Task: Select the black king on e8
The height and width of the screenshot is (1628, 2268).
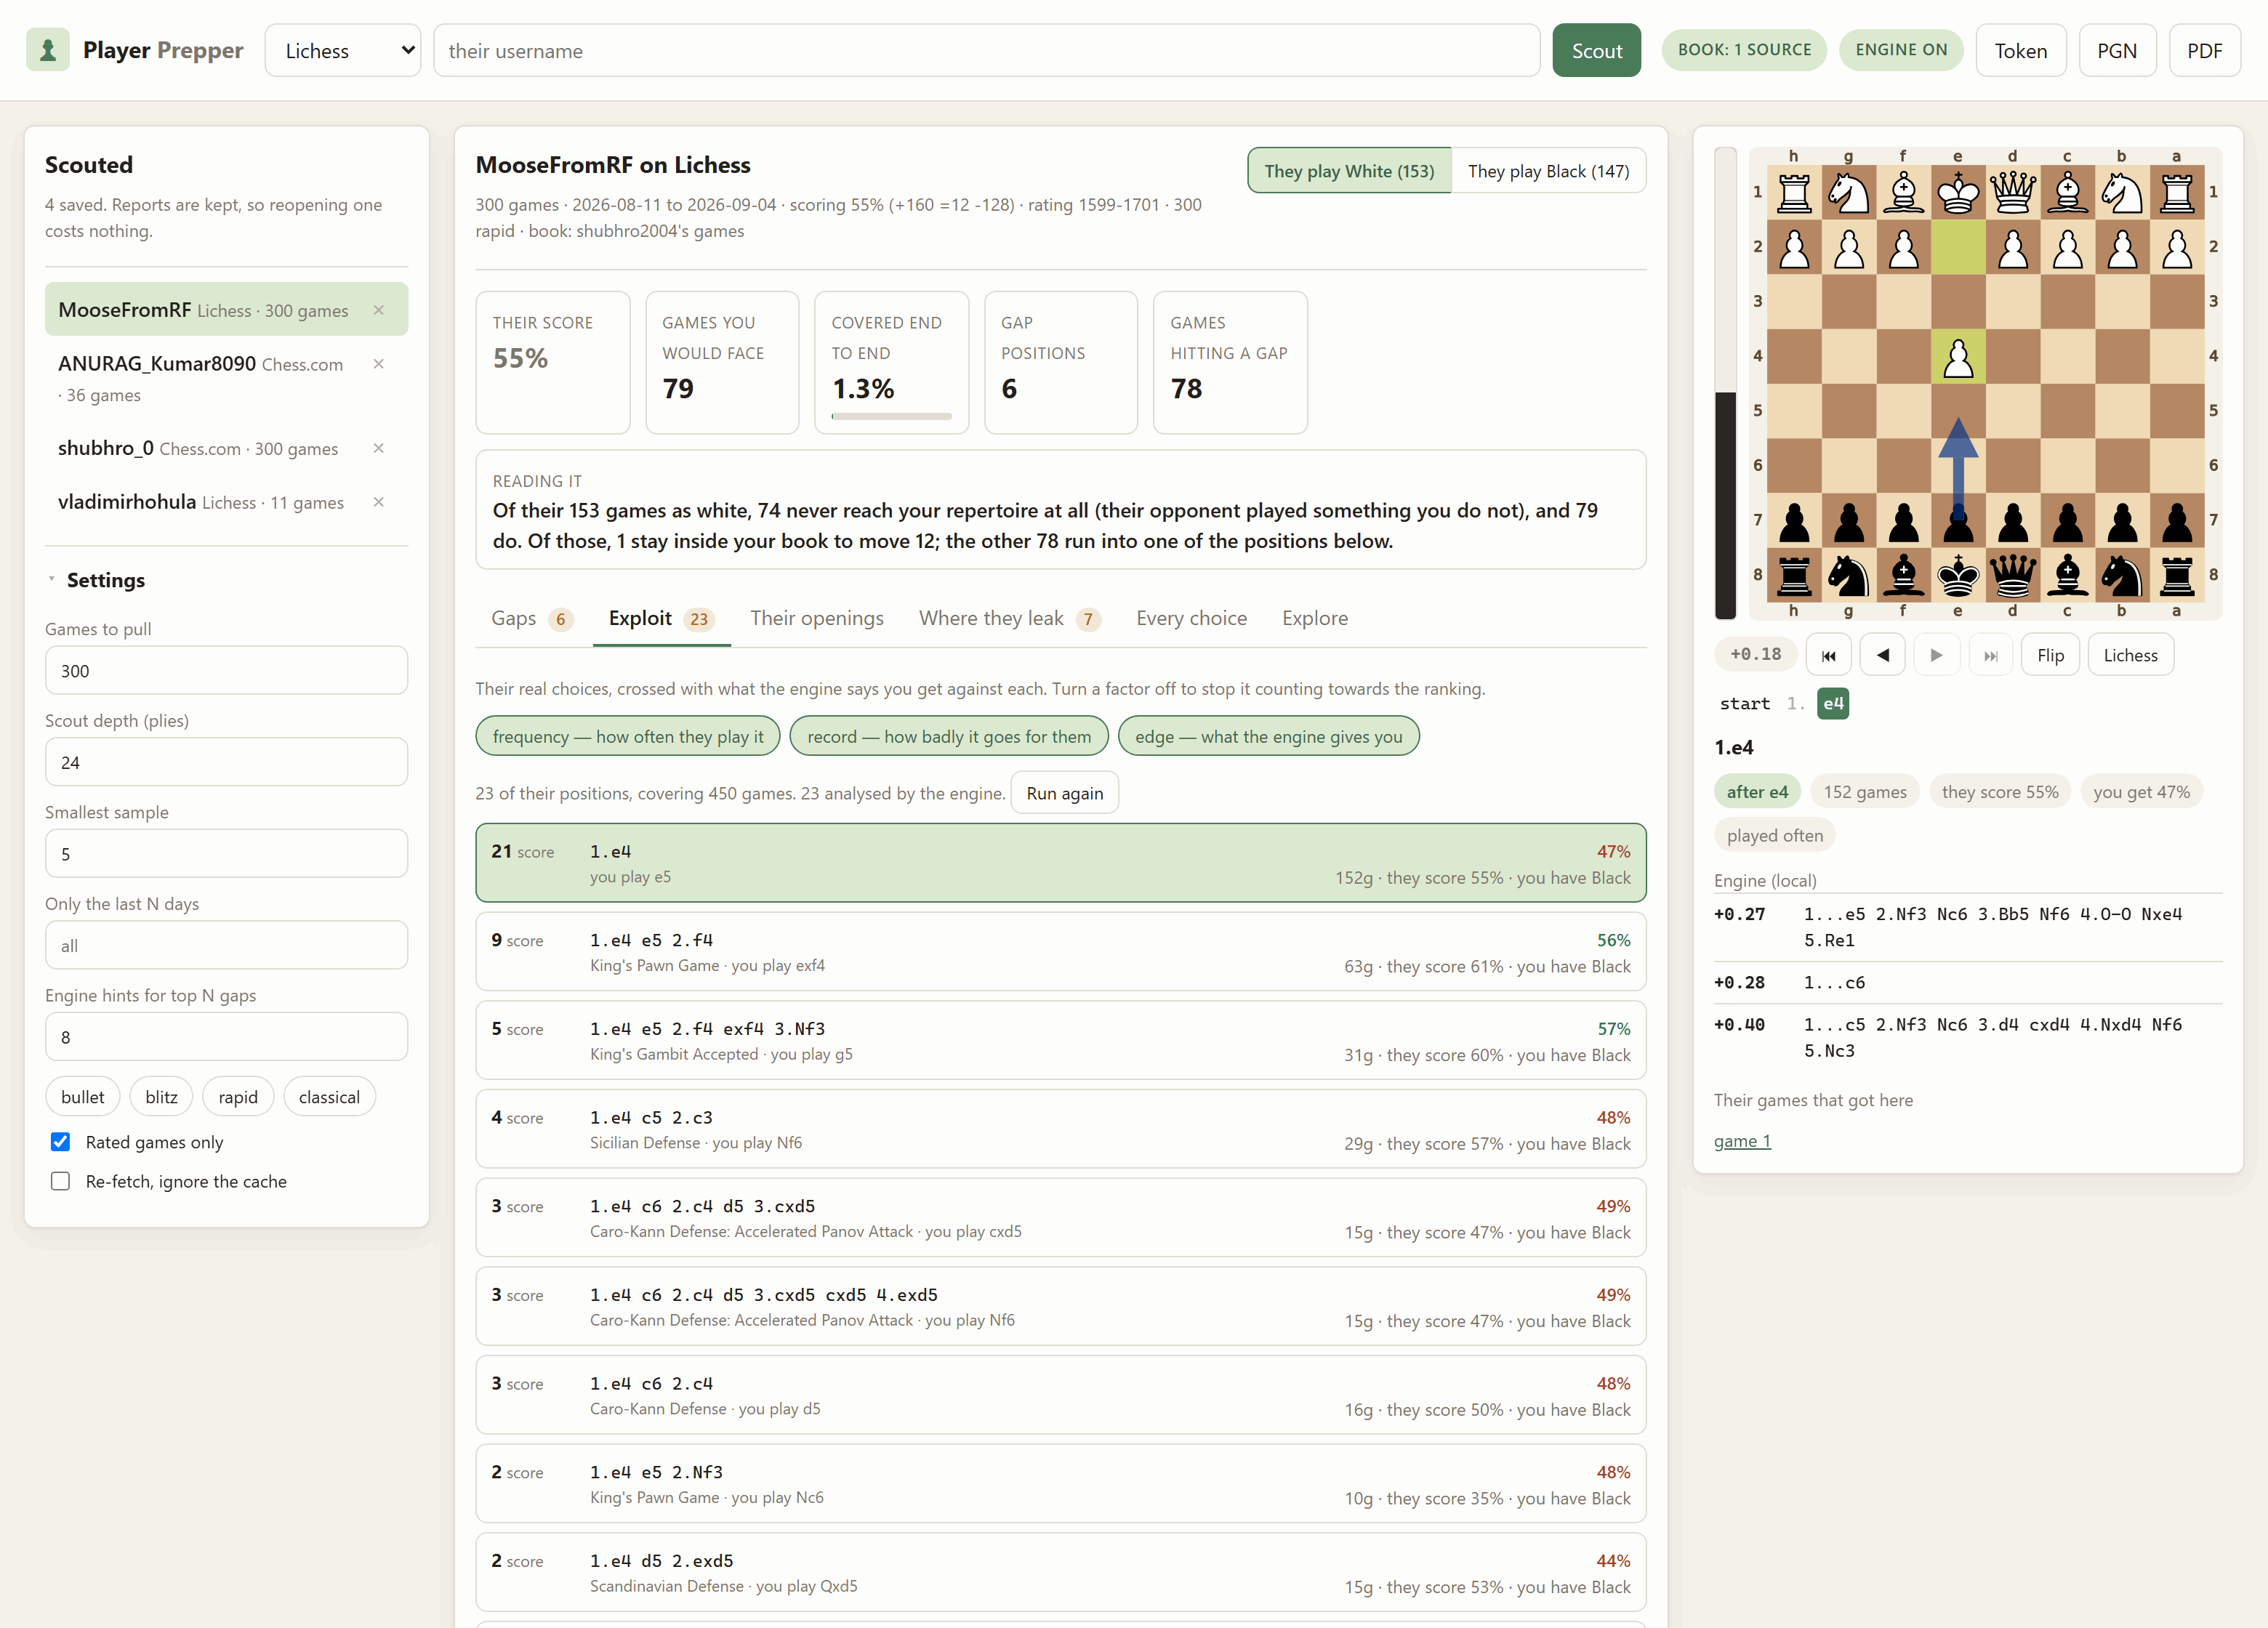Action: coord(1958,576)
